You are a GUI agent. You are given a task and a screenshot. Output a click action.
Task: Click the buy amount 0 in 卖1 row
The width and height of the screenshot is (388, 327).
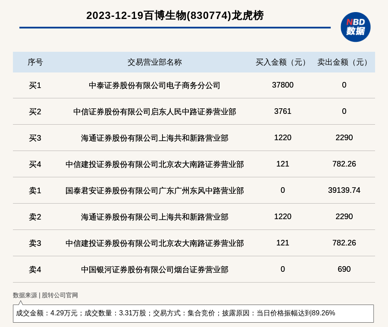282,190
